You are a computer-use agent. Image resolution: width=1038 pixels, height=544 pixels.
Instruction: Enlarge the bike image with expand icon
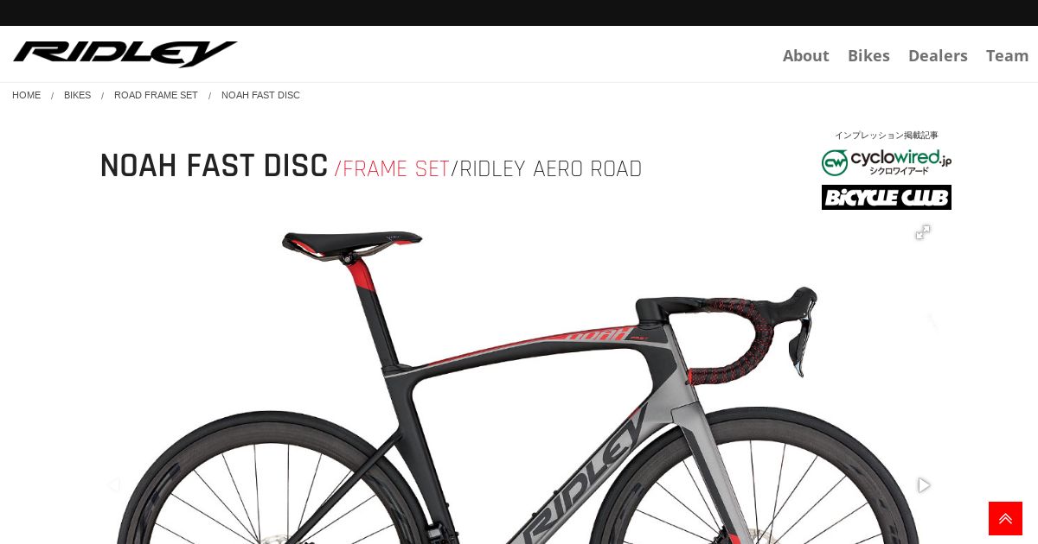point(923,232)
